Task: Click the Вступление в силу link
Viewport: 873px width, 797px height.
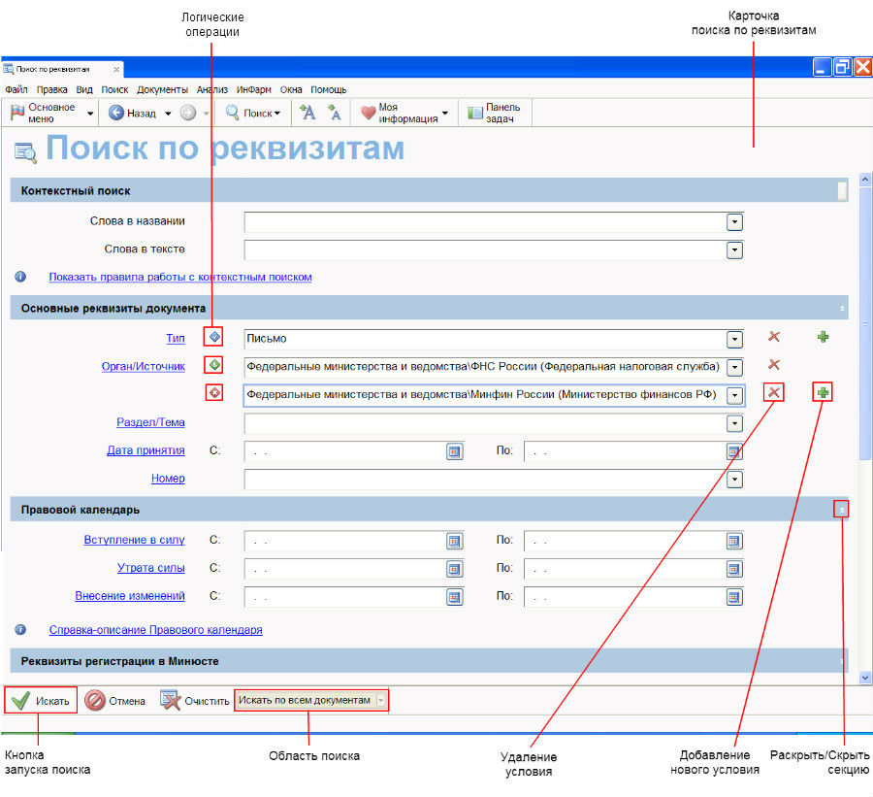Action: pos(134,540)
